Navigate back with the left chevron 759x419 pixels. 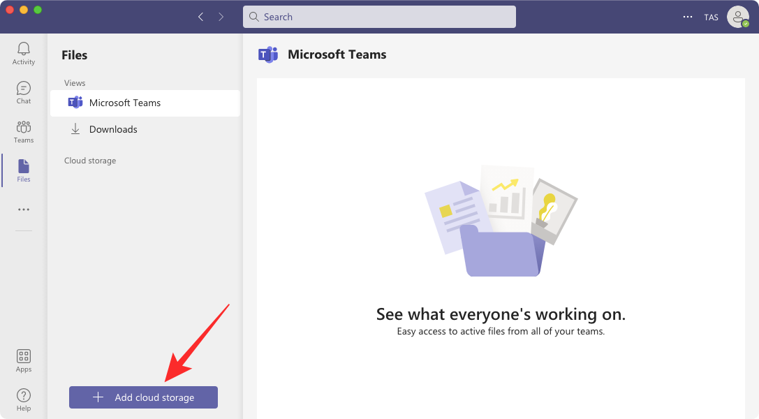200,16
